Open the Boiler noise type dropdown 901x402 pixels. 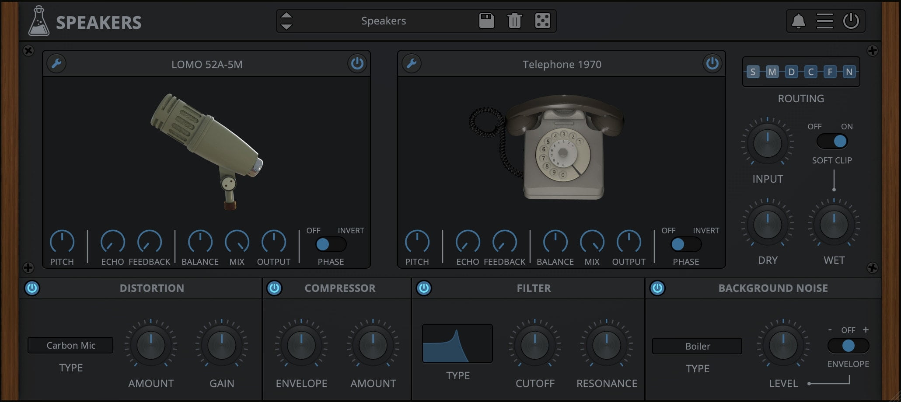point(697,346)
